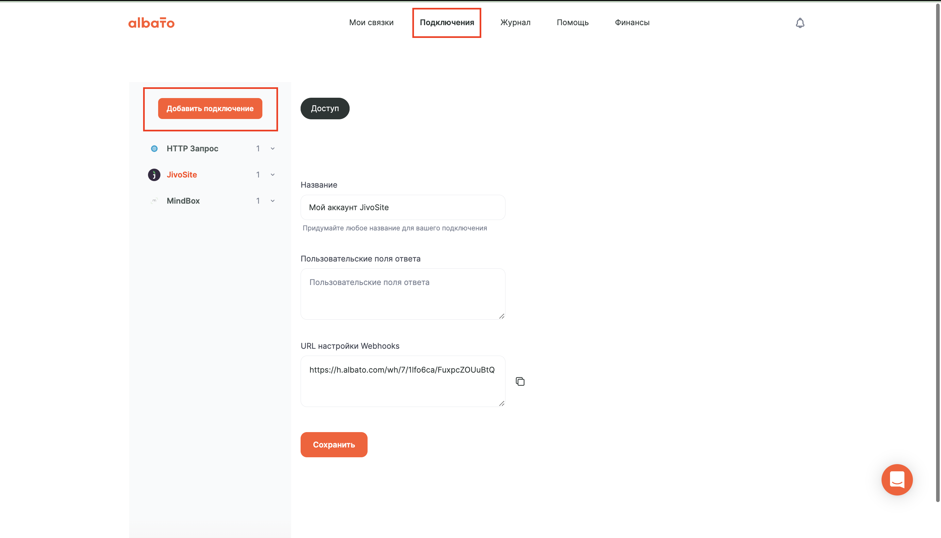Click the hint text Придумайте любое название
This screenshot has height=538, width=941.
point(395,228)
